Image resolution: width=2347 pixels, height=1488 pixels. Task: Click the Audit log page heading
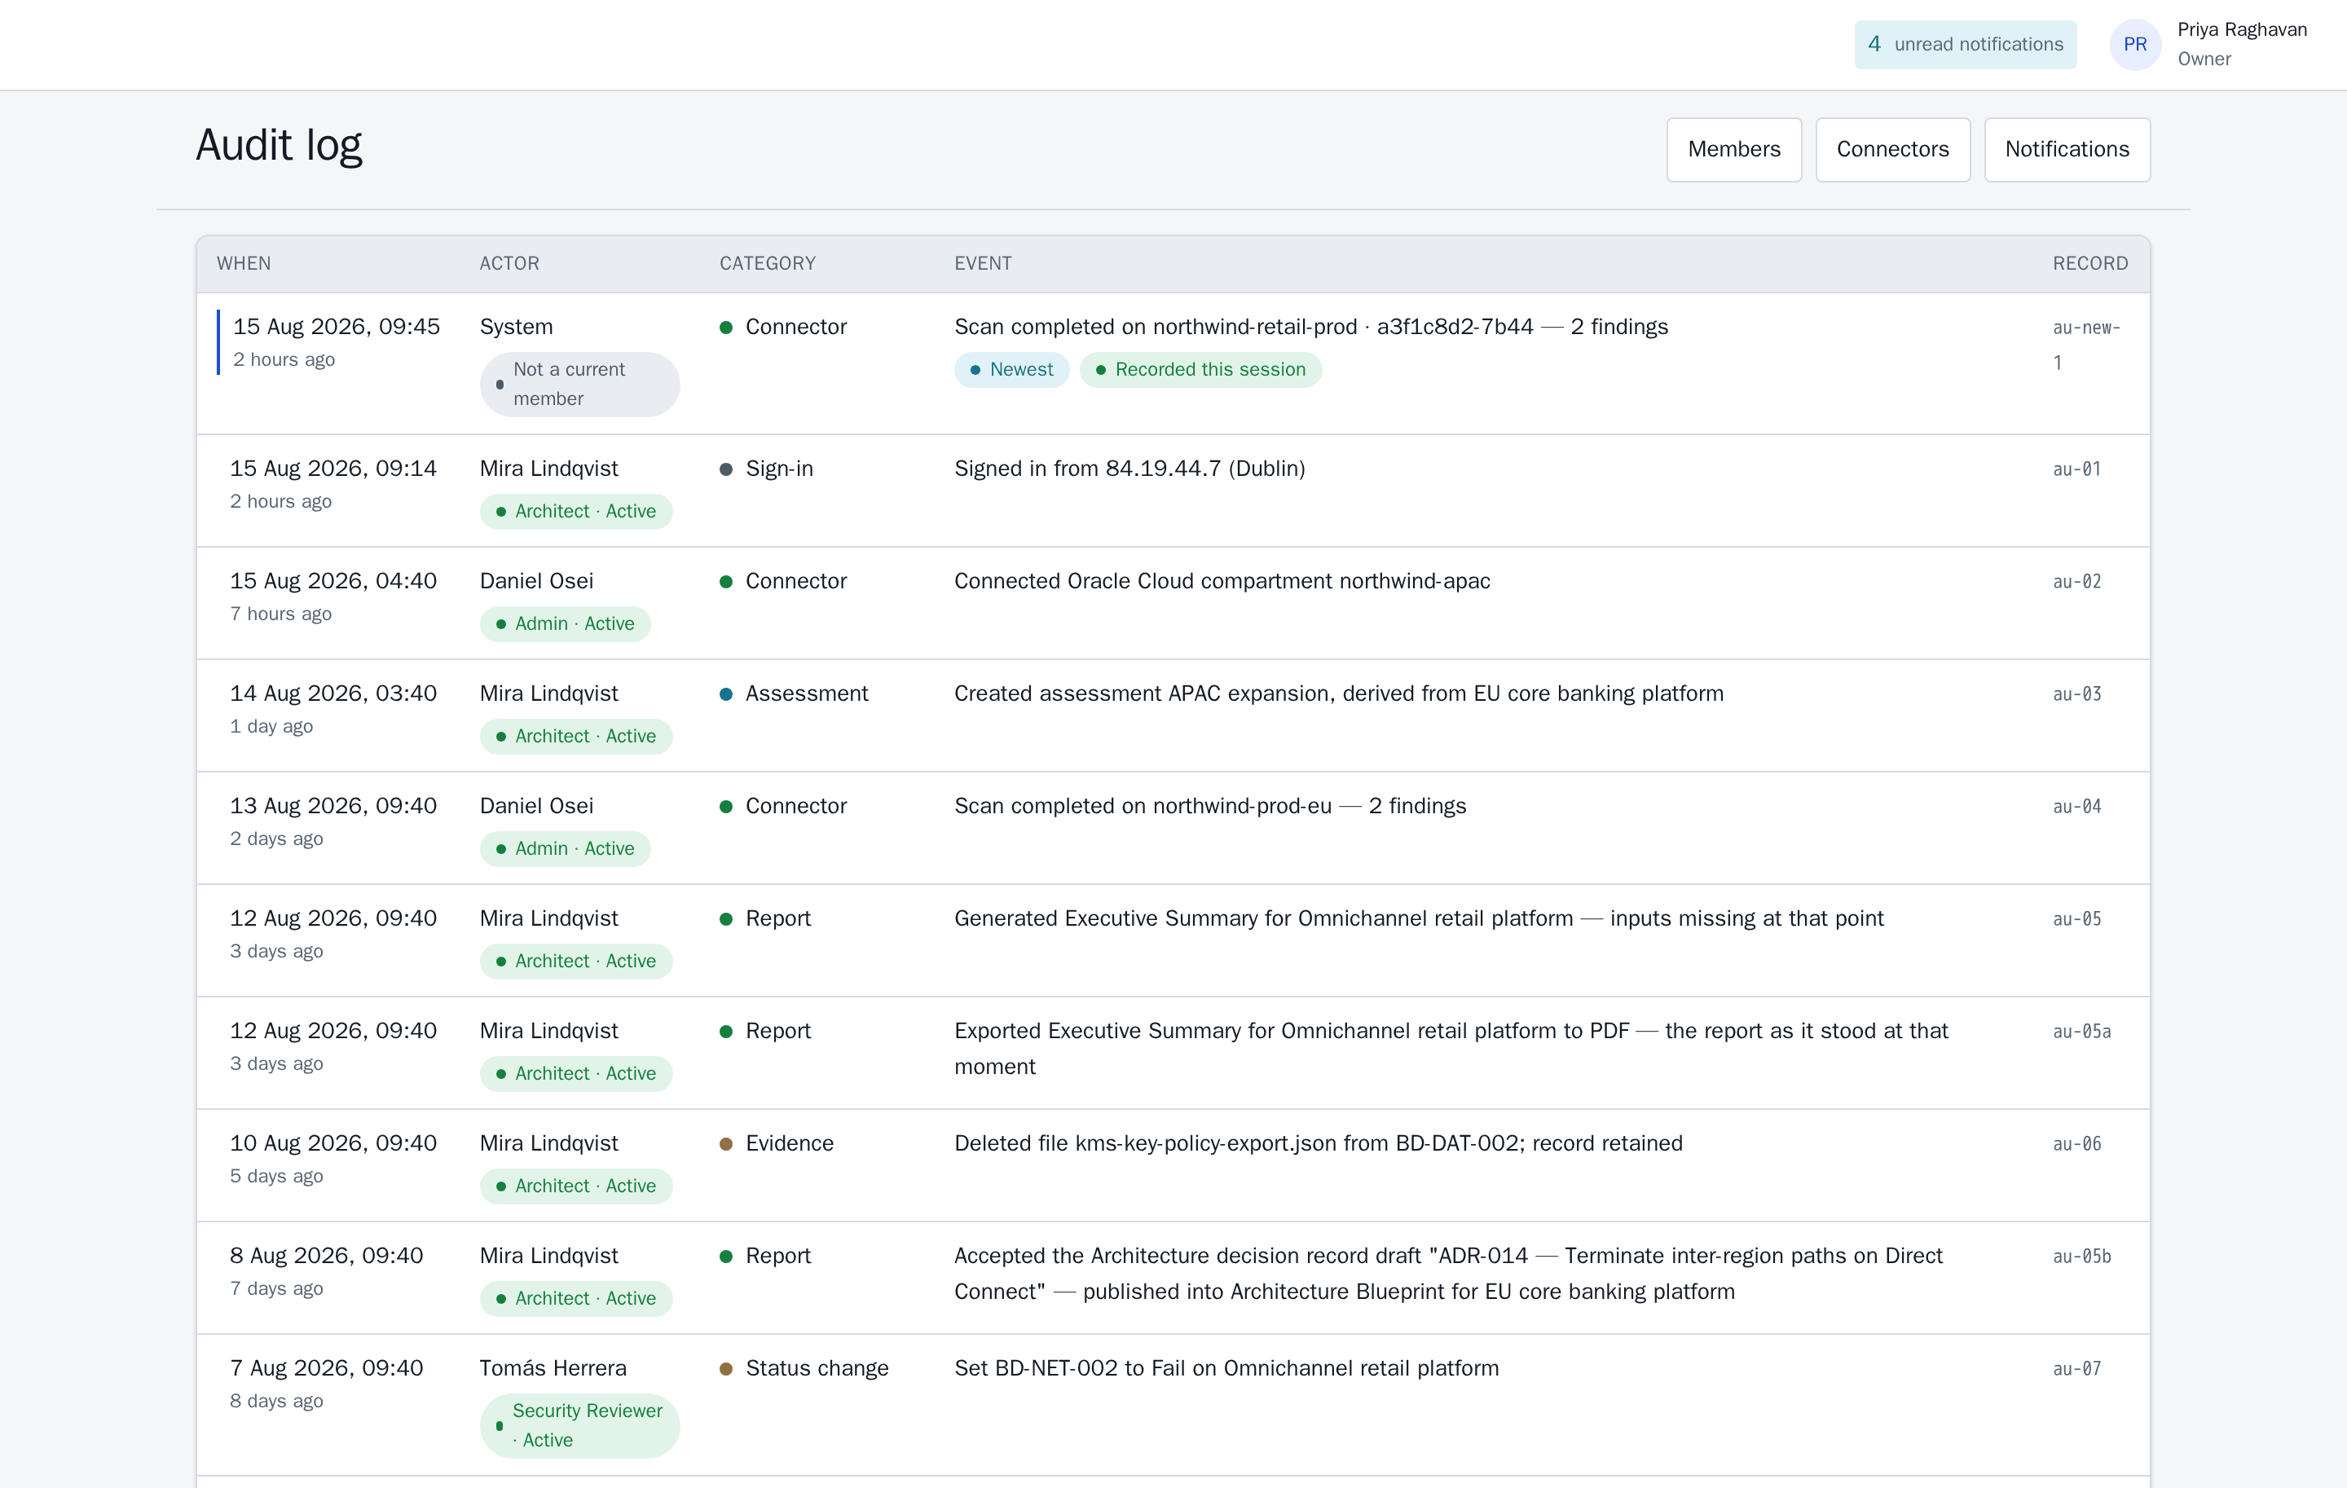(x=279, y=145)
